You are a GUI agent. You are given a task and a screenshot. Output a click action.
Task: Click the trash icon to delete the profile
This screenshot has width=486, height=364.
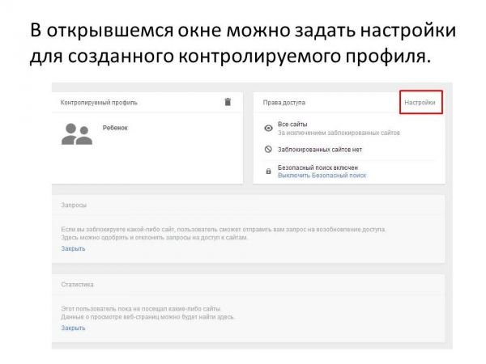click(x=228, y=102)
